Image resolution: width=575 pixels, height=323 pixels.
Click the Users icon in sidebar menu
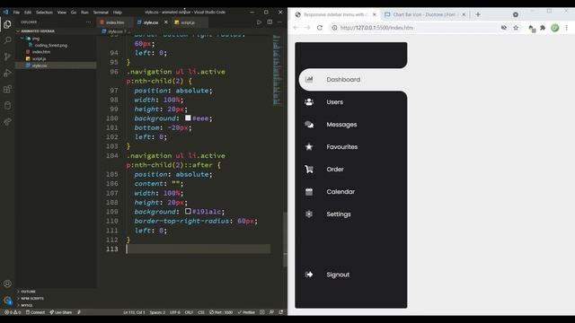coord(309,101)
